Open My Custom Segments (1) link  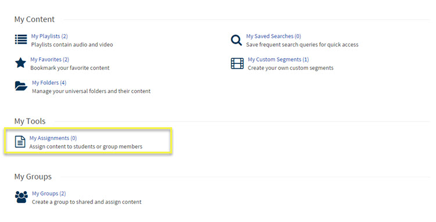[x=278, y=59]
